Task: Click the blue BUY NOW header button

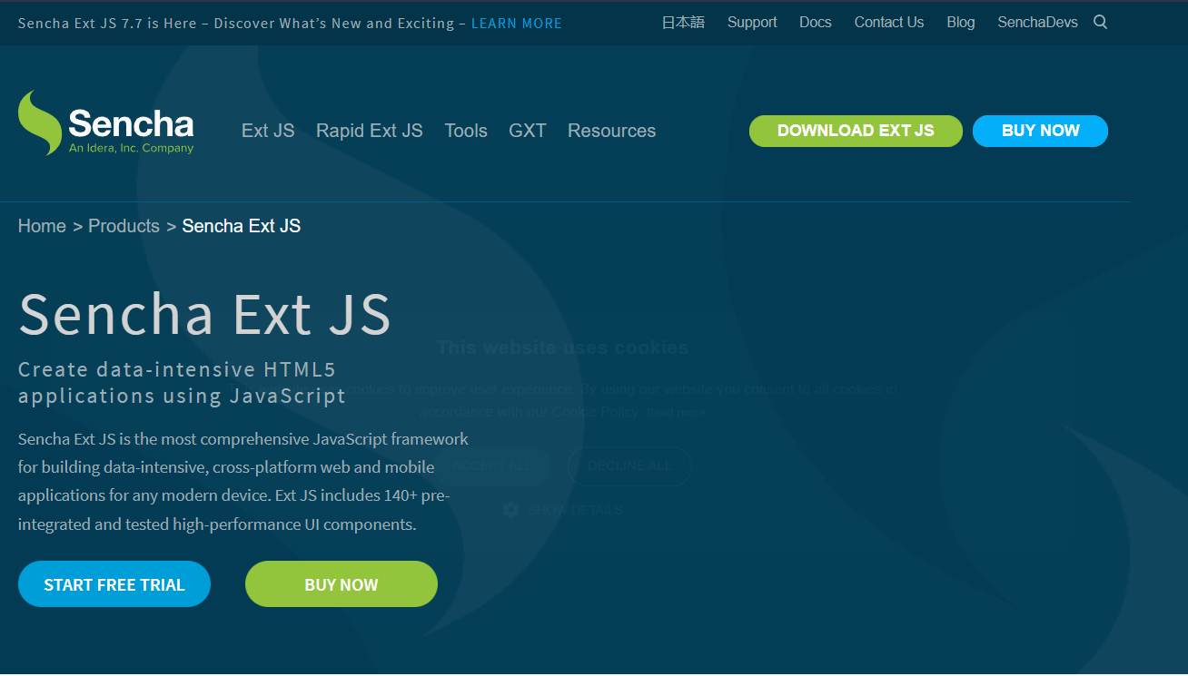Action: click(x=1041, y=131)
